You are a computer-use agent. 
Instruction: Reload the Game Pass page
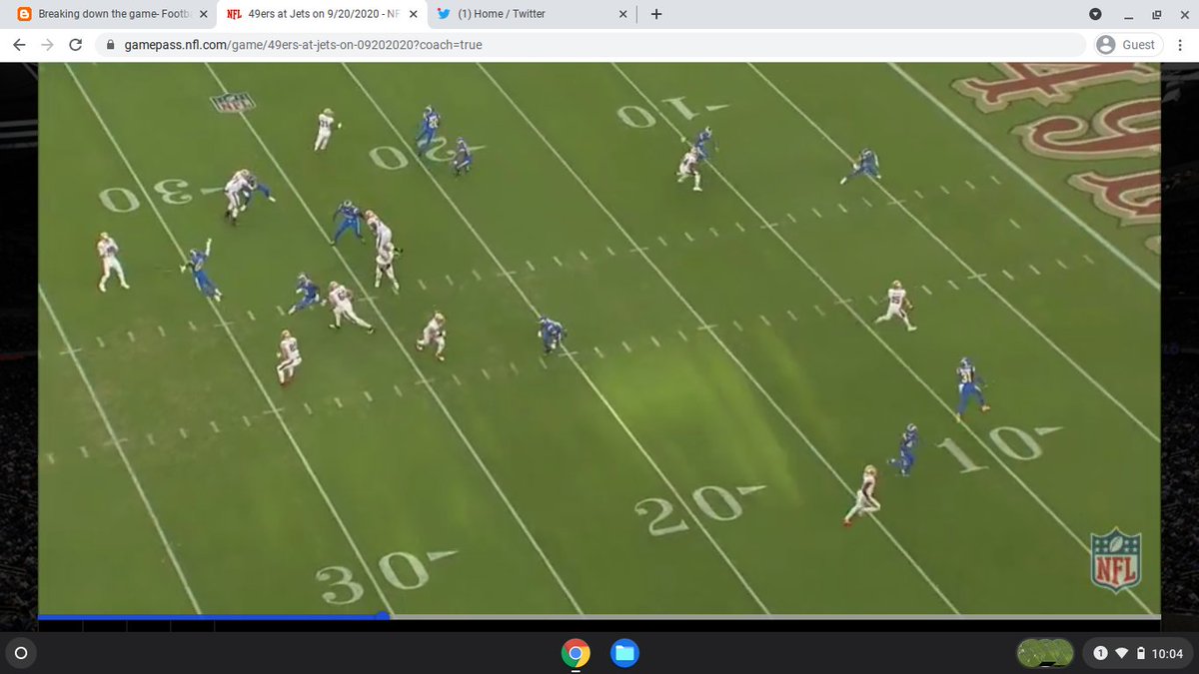75,45
